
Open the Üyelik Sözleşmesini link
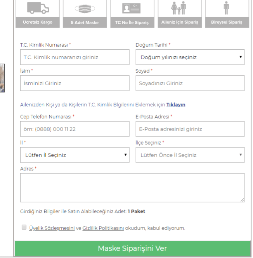52,228
